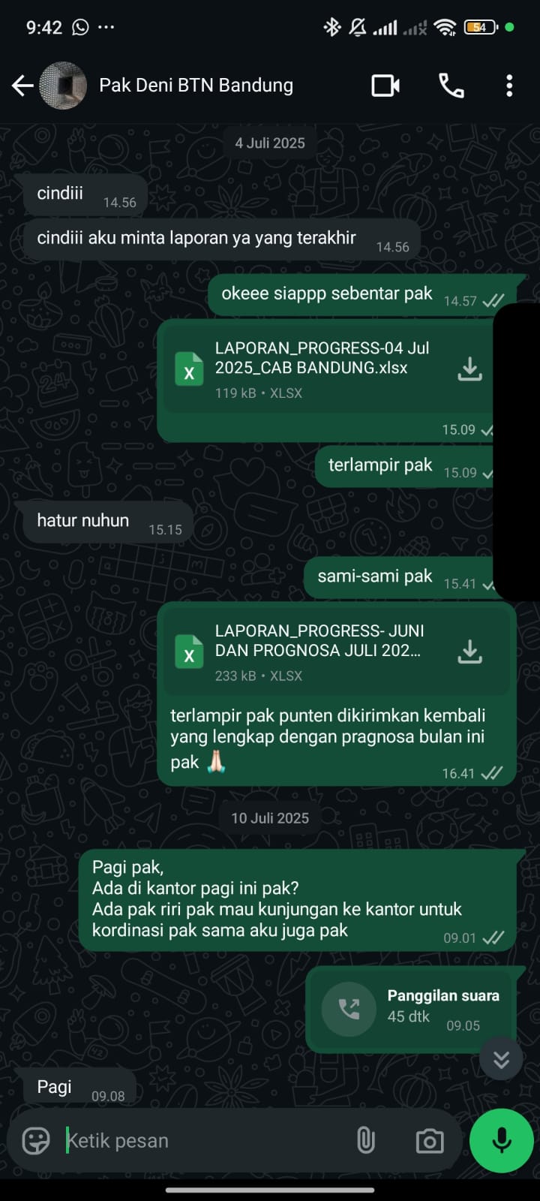540x1201 pixels.
Task: Open the camera from the message bar
Action: tap(430, 1142)
